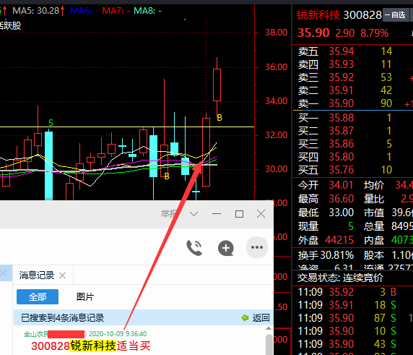
Task: Click the highlighted 锐新科技 message text
Action: pyautogui.click(x=93, y=346)
